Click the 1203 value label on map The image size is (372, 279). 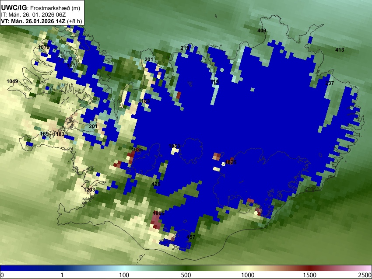click(x=89, y=190)
